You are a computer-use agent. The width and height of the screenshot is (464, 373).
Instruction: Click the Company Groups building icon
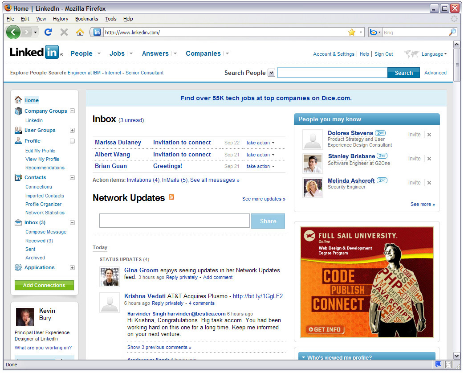click(18, 111)
